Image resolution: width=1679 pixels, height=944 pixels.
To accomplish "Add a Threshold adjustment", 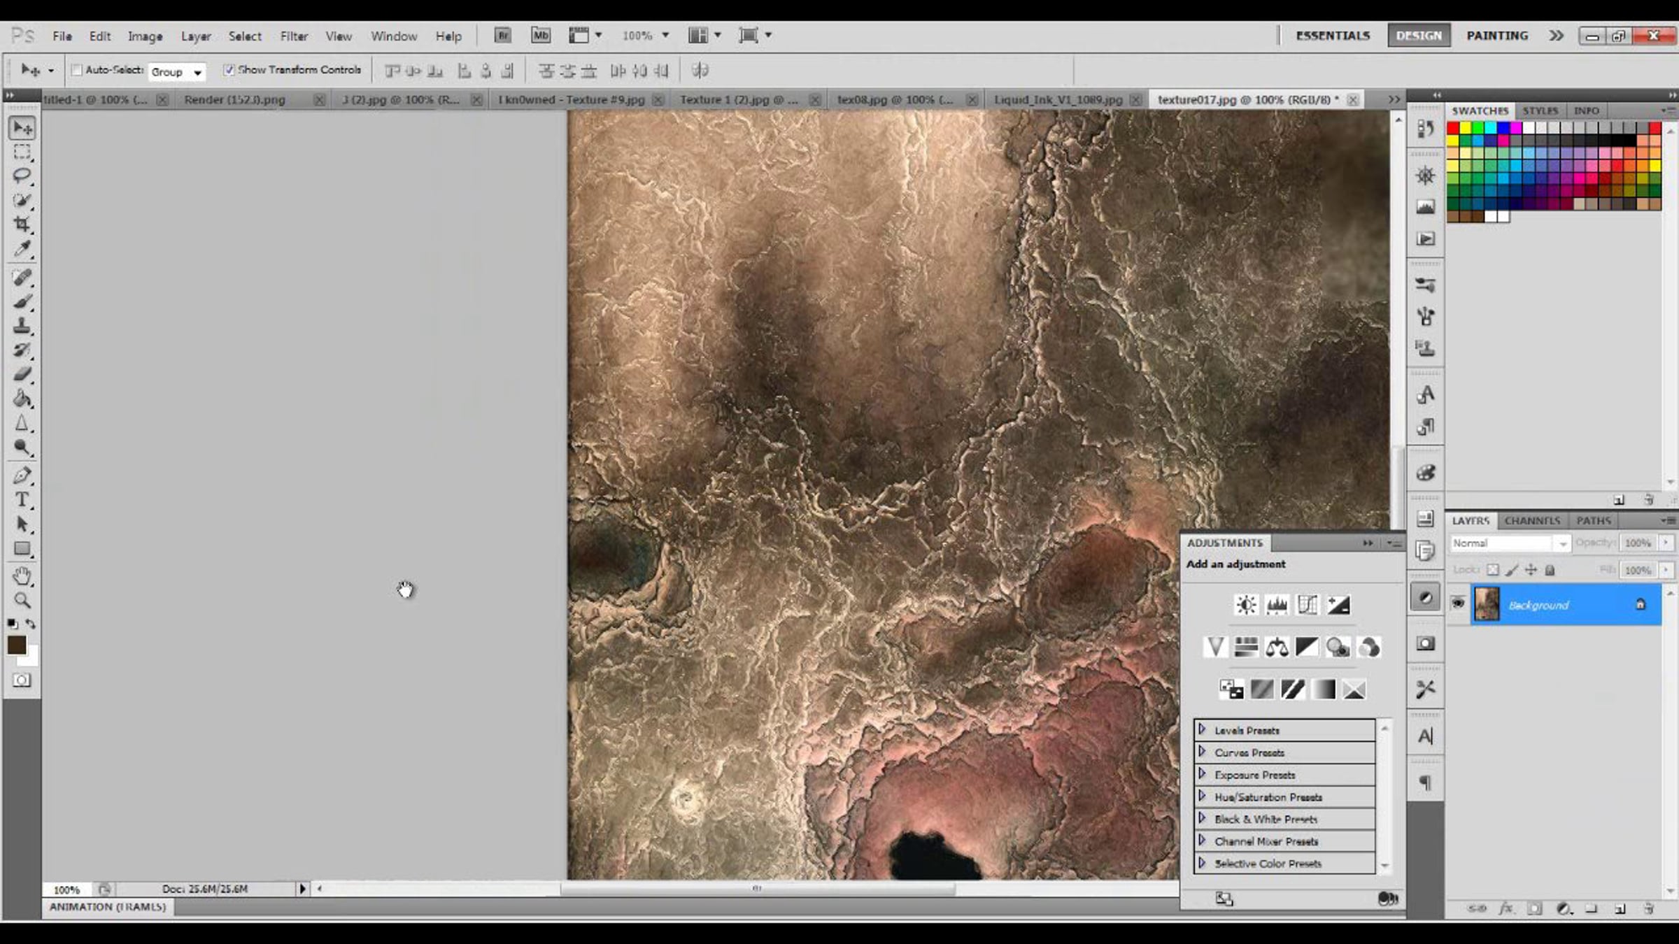I will click(1293, 689).
